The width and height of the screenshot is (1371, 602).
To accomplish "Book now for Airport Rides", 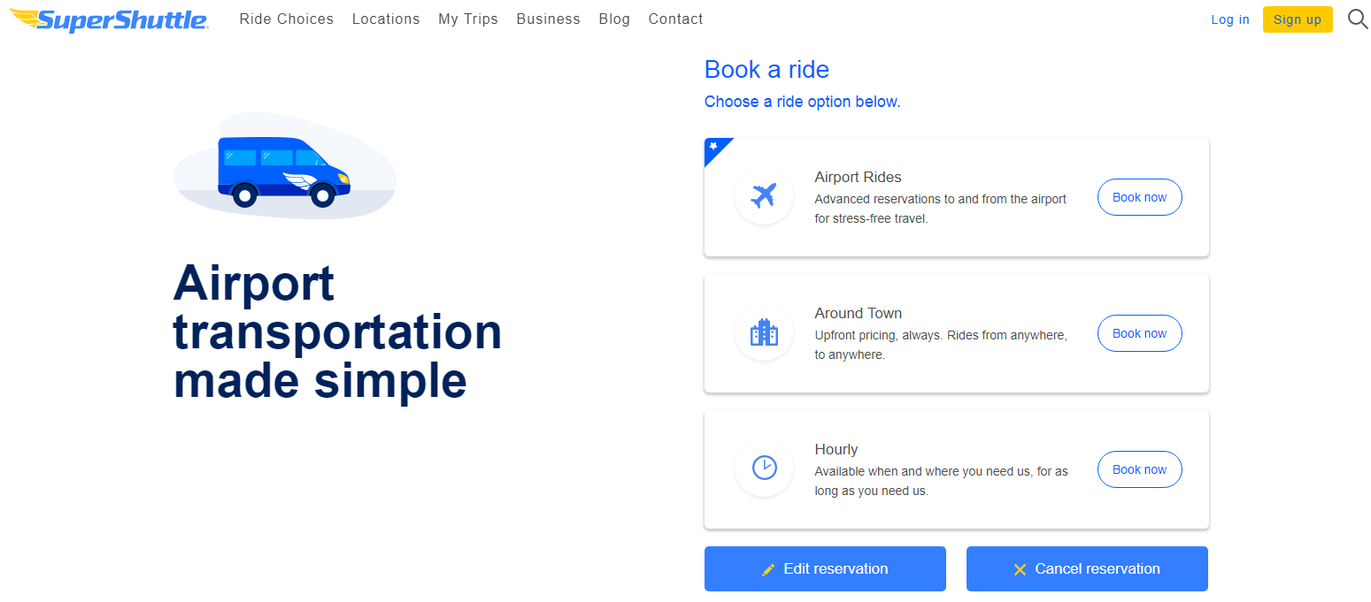I will 1139,197.
